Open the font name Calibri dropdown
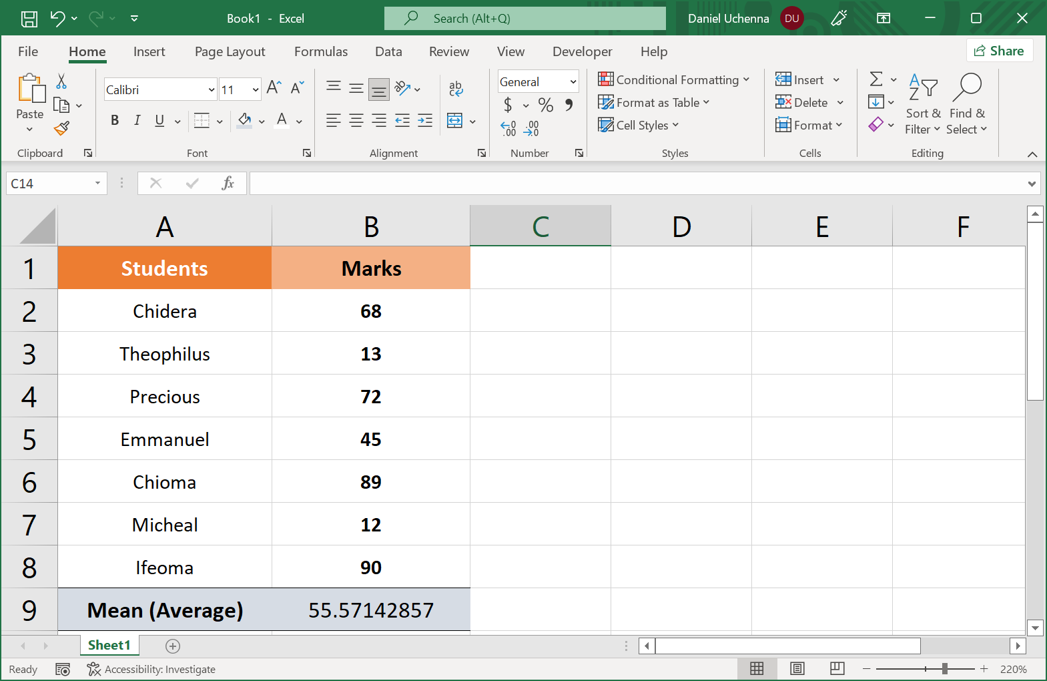This screenshot has height=681, width=1047. [x=212, y=89]
